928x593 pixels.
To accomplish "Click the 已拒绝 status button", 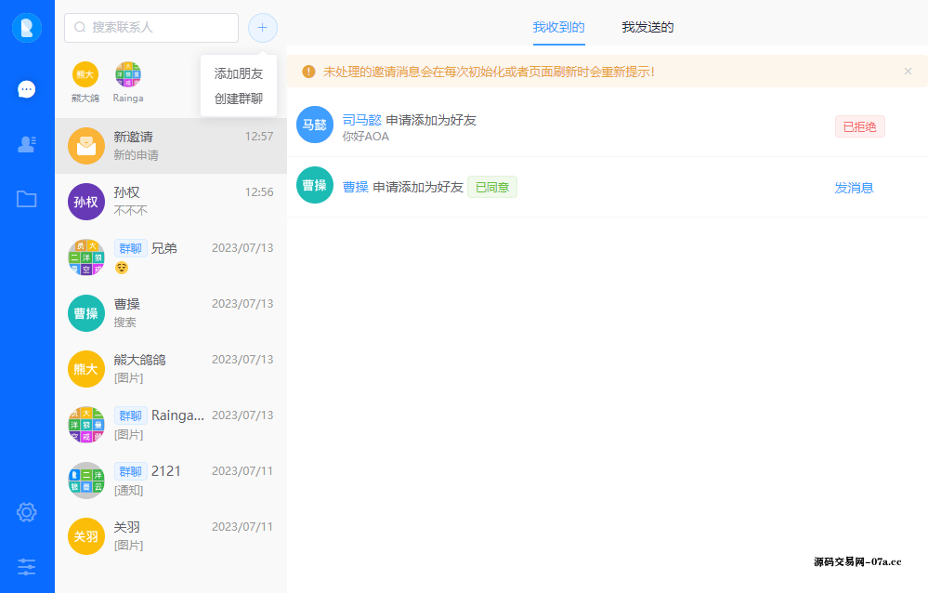I will (x=858, y=126).
